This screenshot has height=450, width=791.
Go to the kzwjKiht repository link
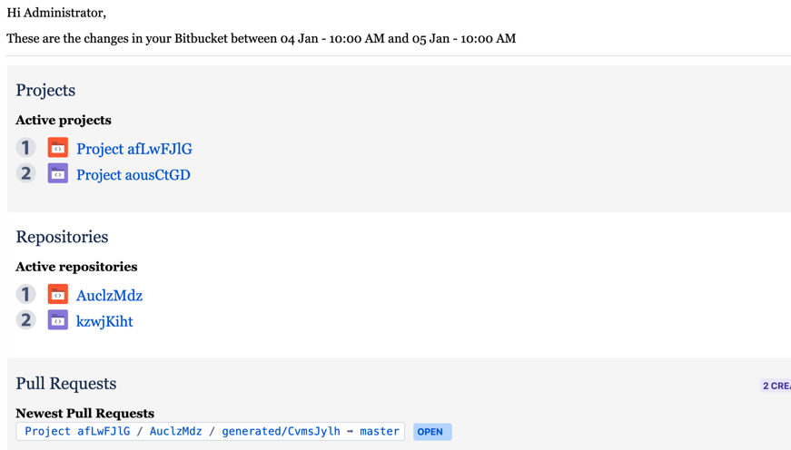coord(104,321)
